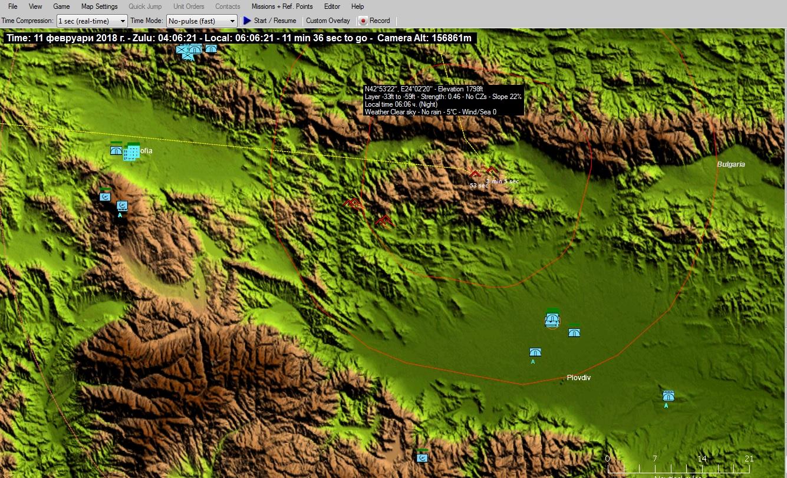Click the nautical miles scale bar
This screenshot has width=787, height=478.
coord(679,465)
